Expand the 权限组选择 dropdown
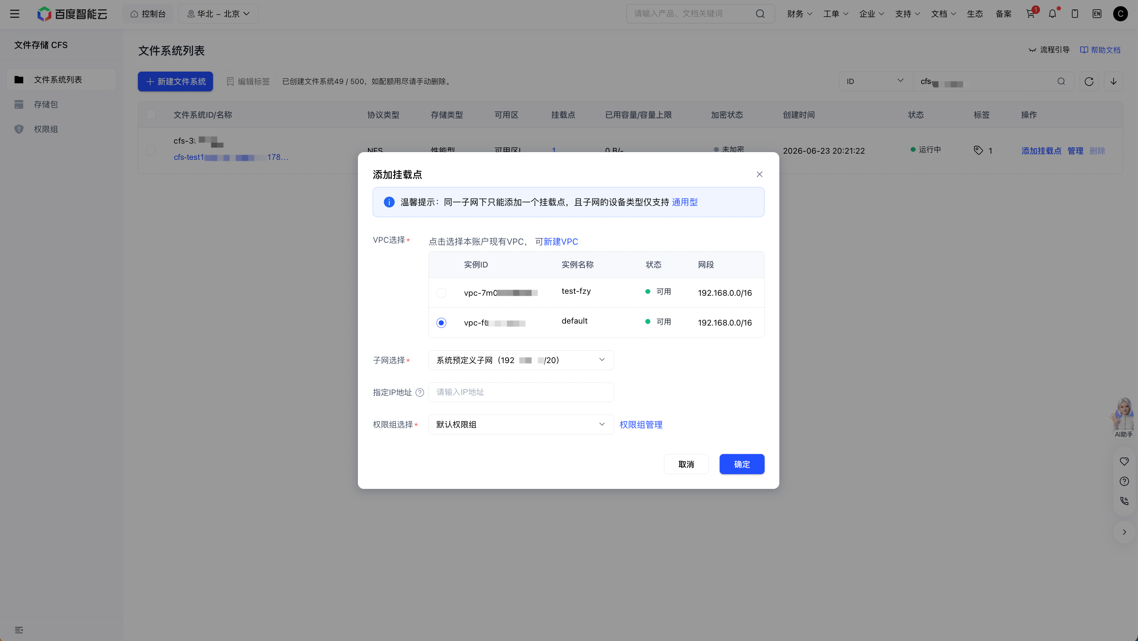The height and width of the screenshot is (641, 1138). [521, 424]
